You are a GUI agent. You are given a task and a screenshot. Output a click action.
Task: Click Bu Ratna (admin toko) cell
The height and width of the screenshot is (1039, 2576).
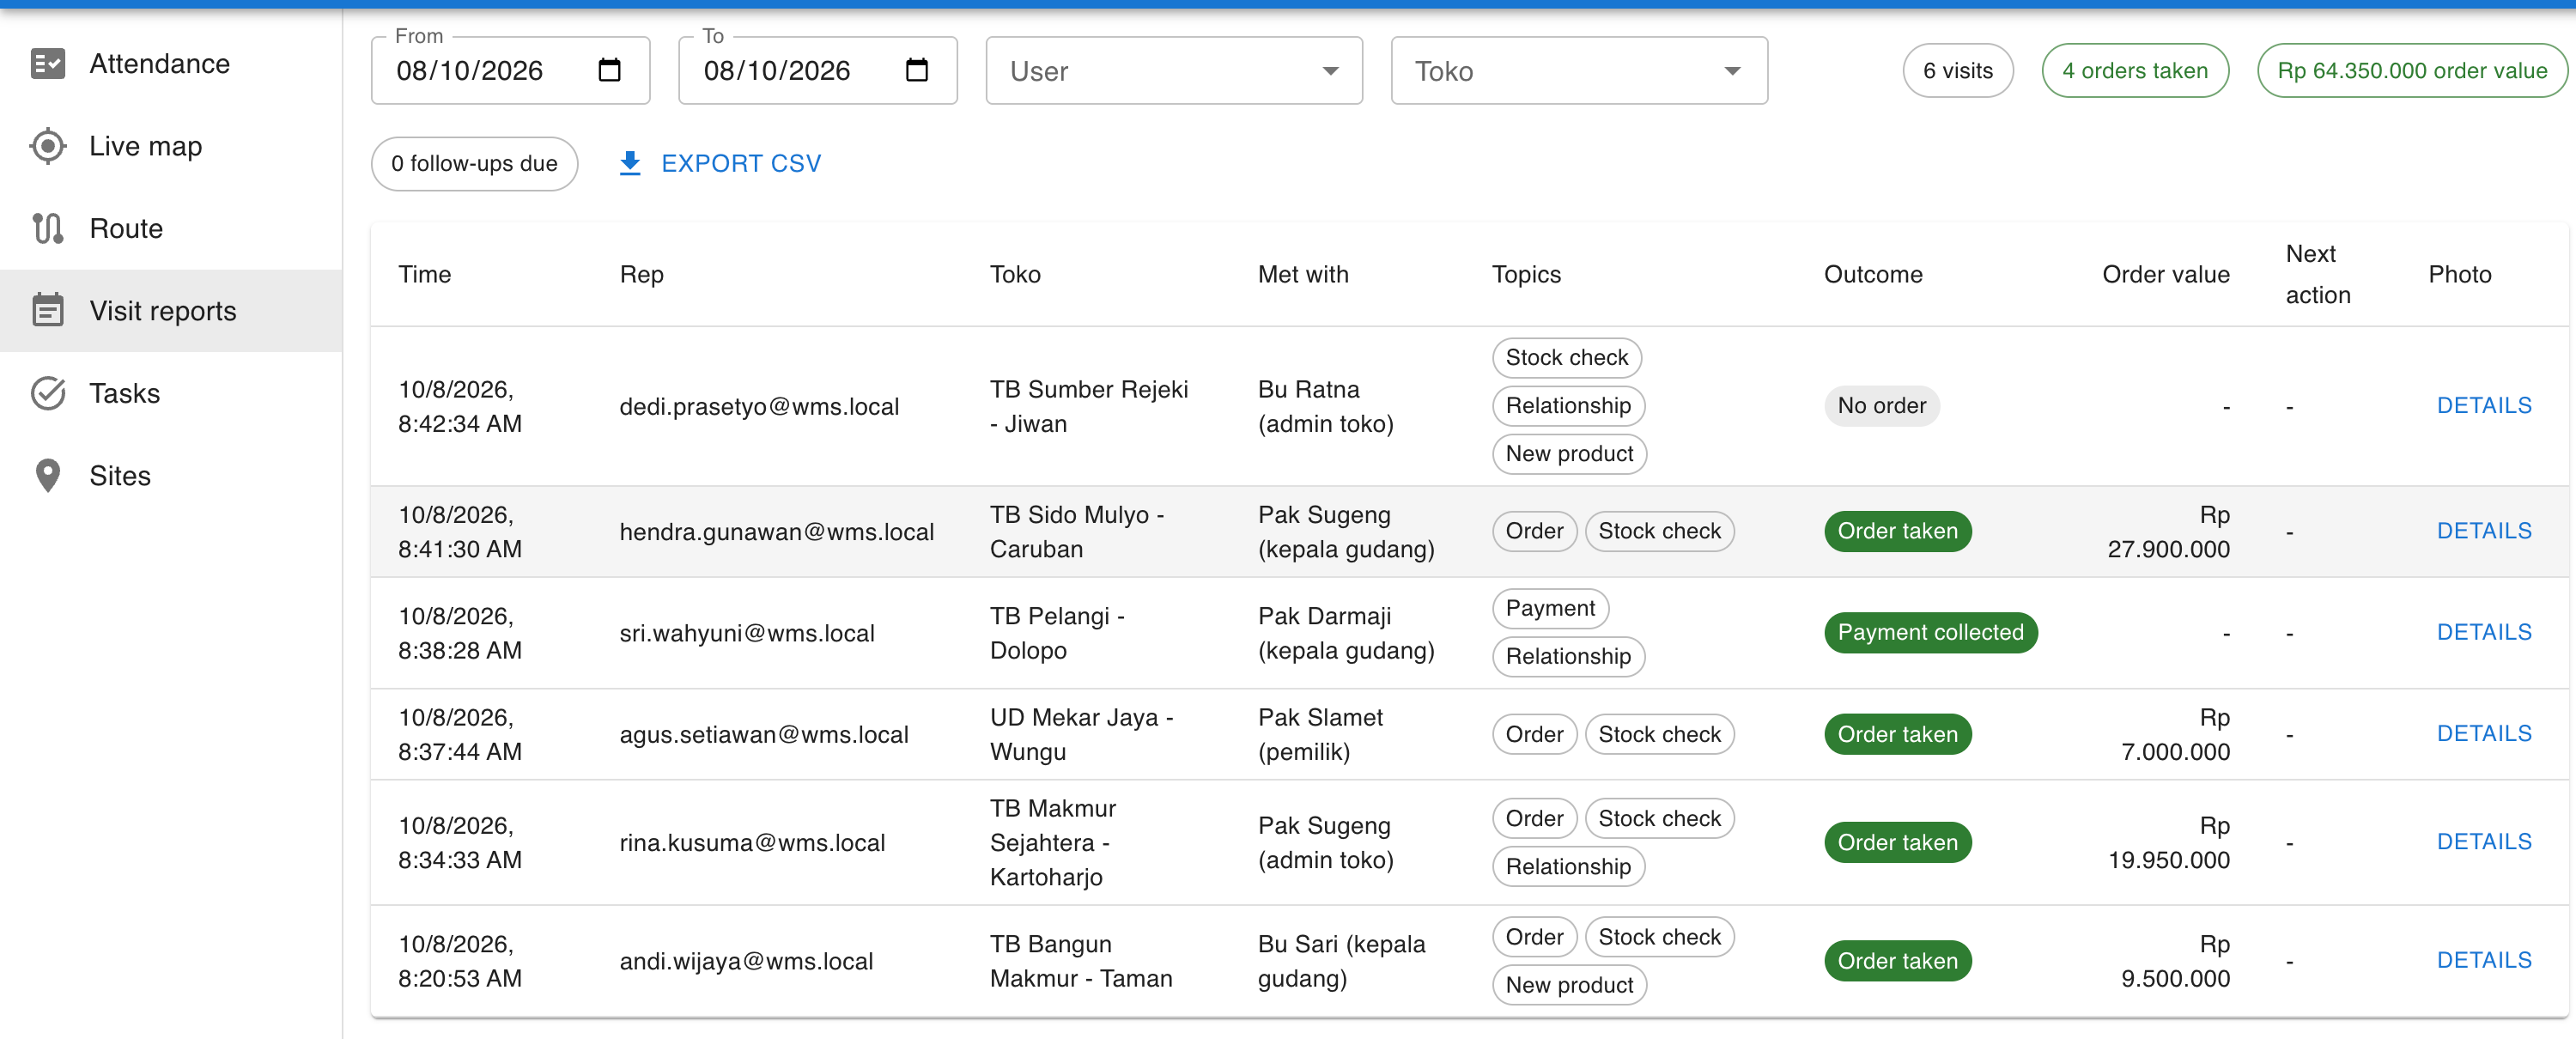[x=1325, y=407]
